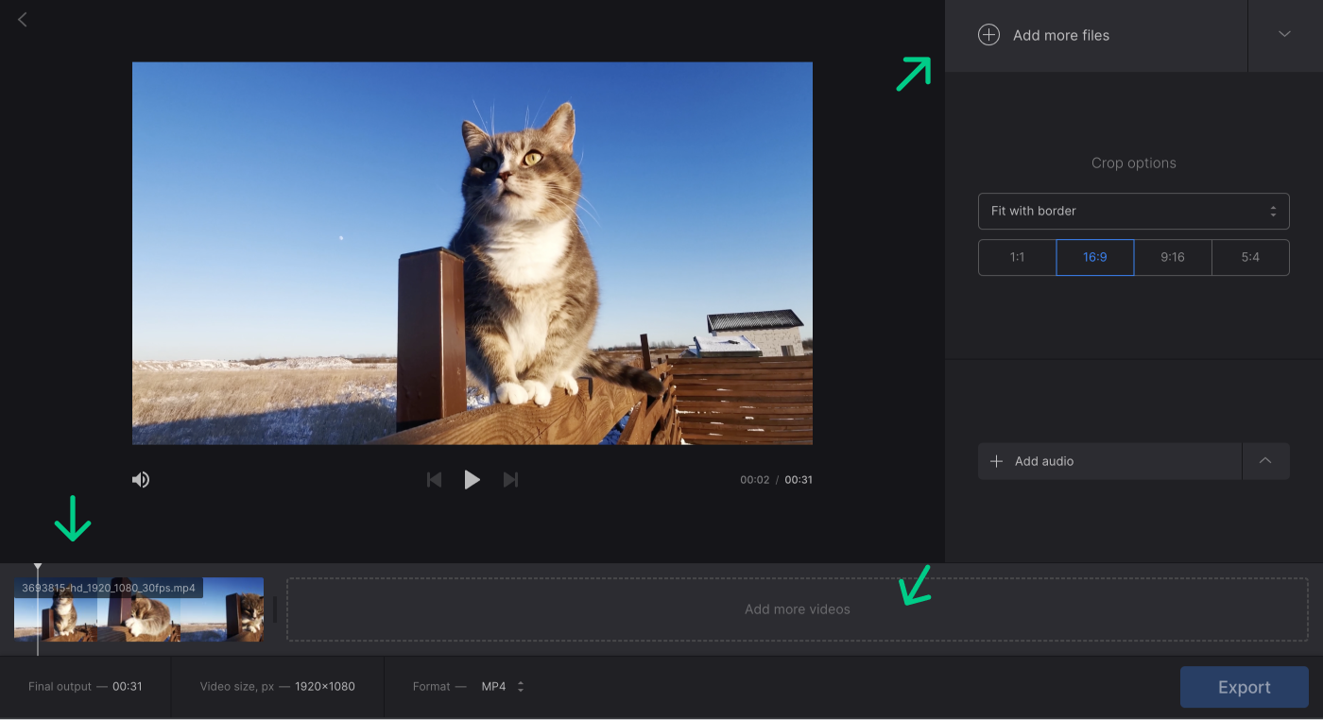Image resolution: width=1323 pixels, height=720 pixels.
Task: Select the 16:9 aspect ratio
Action: point(1094,257)
